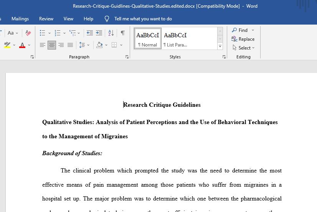Expand the styles gallery More button
This screenshot has height=212, width=317.
[220, 46]
